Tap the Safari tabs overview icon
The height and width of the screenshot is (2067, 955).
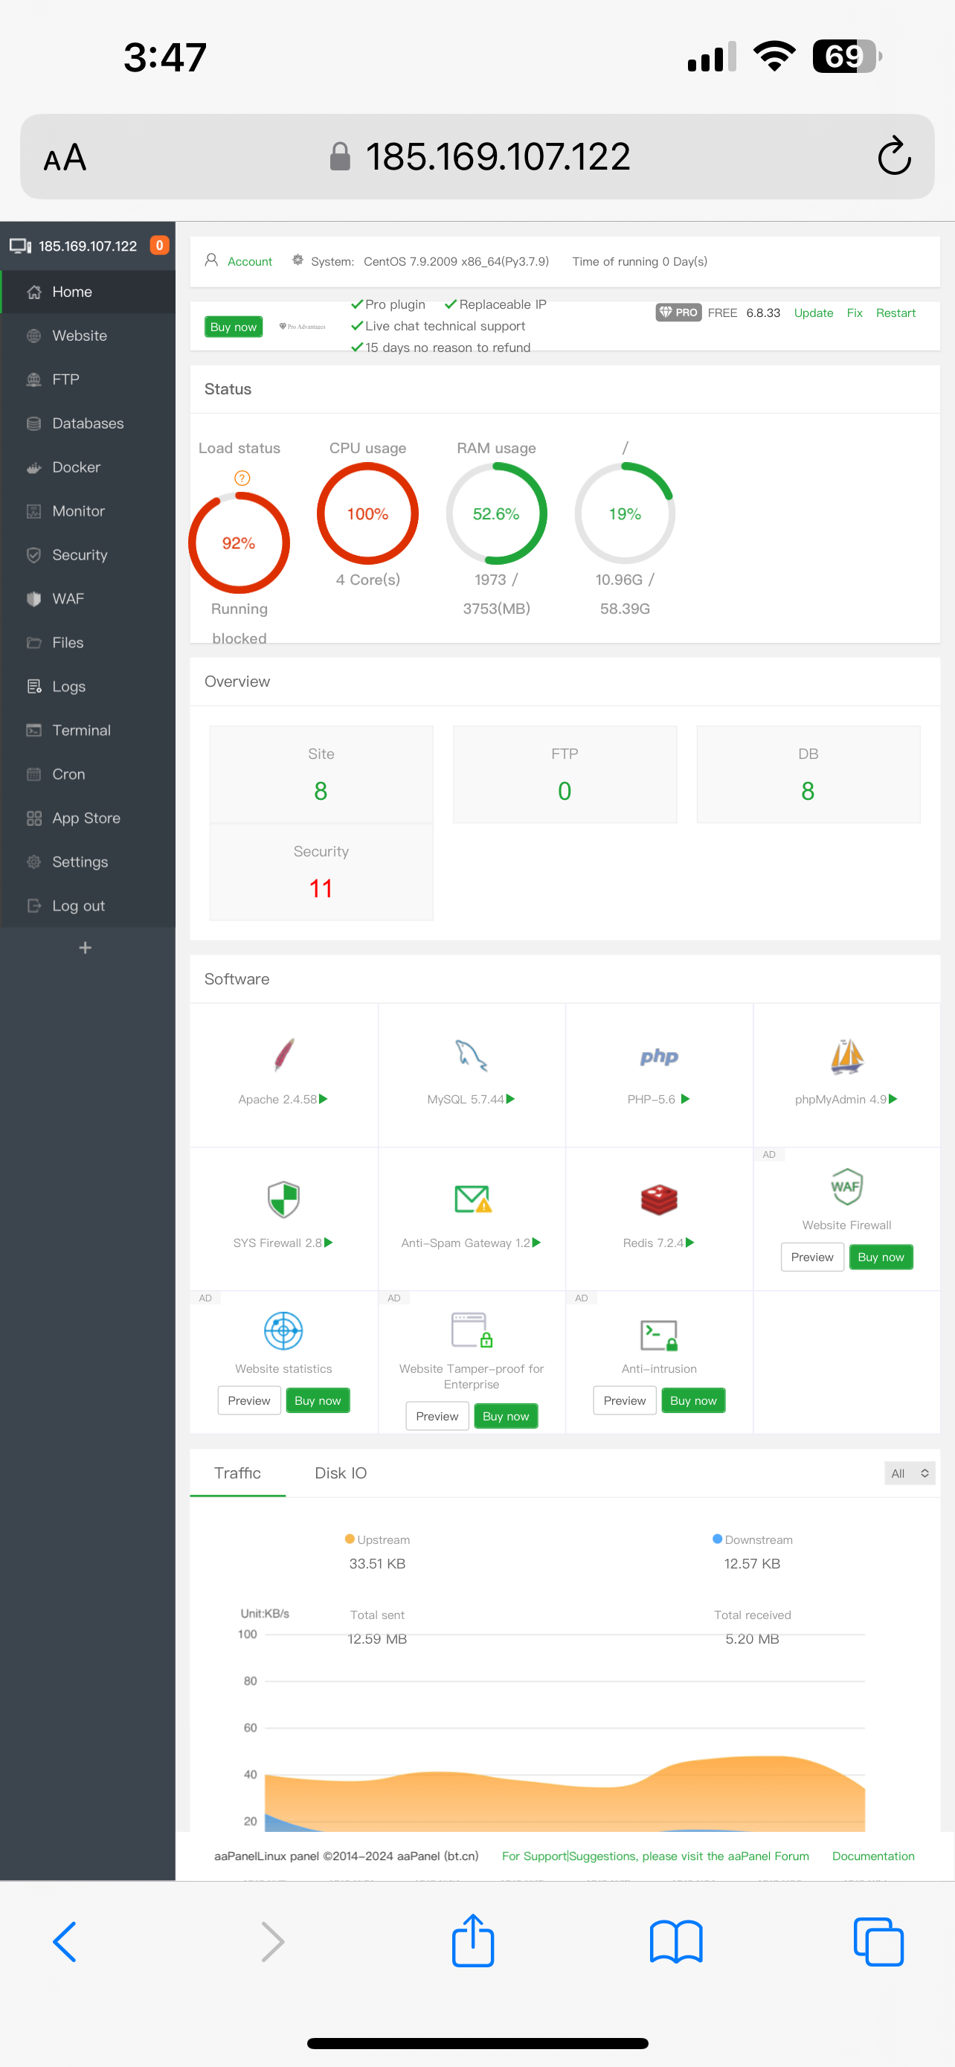879,1942
